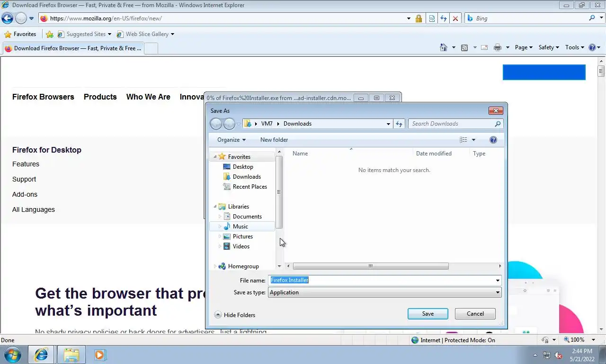Click New folder button

[274, 140]
